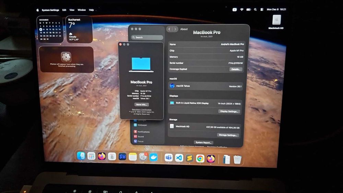Open the Apple menu
This screenshot has width=343, height=193.
tap(38, 10)
